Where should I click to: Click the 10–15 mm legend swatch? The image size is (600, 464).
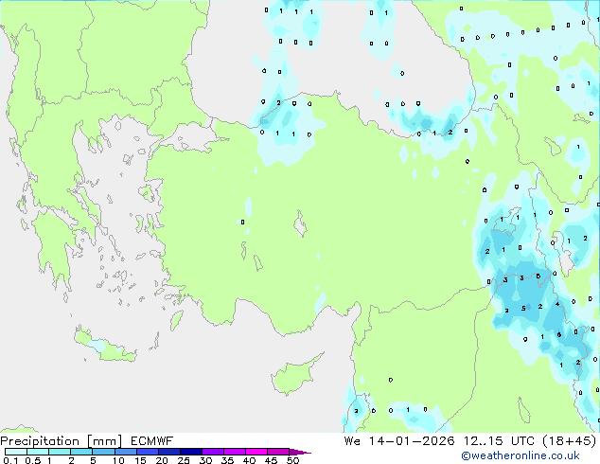(x=125, y=452)
